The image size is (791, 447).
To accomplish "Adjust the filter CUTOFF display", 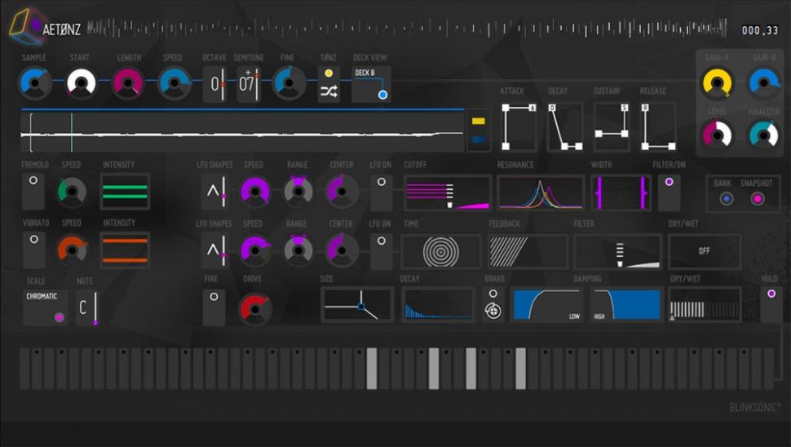I will (x=448, y=193).
